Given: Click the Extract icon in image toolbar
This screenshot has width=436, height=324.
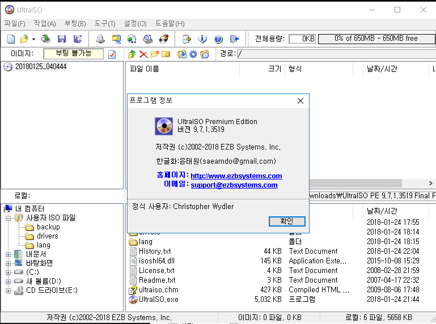Looking at the screenshot, I should (x=182, y=54).
